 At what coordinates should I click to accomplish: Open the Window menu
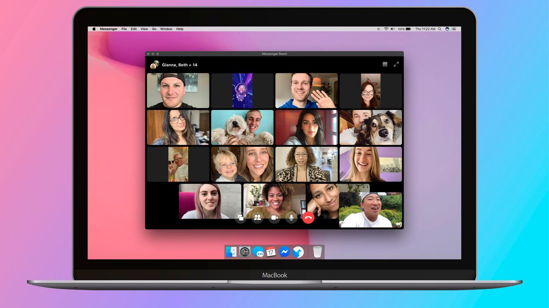166,29
